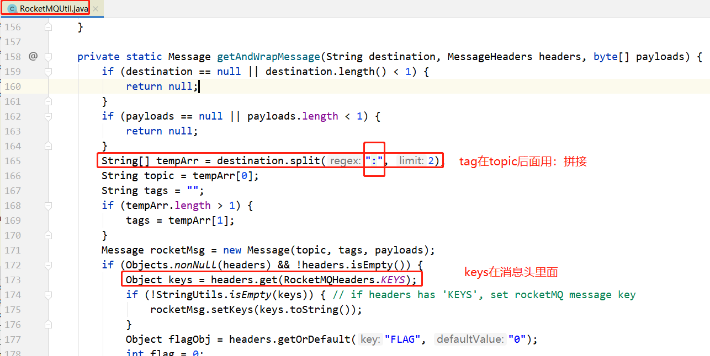Fold the destination null check on line 159
This screenshot has height=356, width=710.
click(48, 72)
